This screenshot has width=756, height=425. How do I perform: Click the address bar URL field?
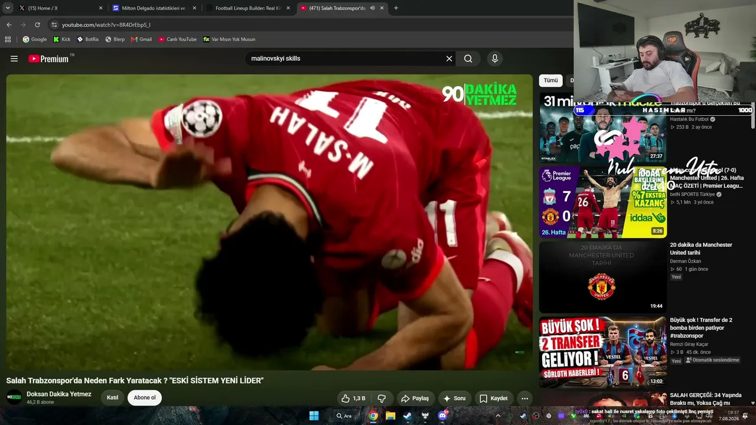(307, 25)
